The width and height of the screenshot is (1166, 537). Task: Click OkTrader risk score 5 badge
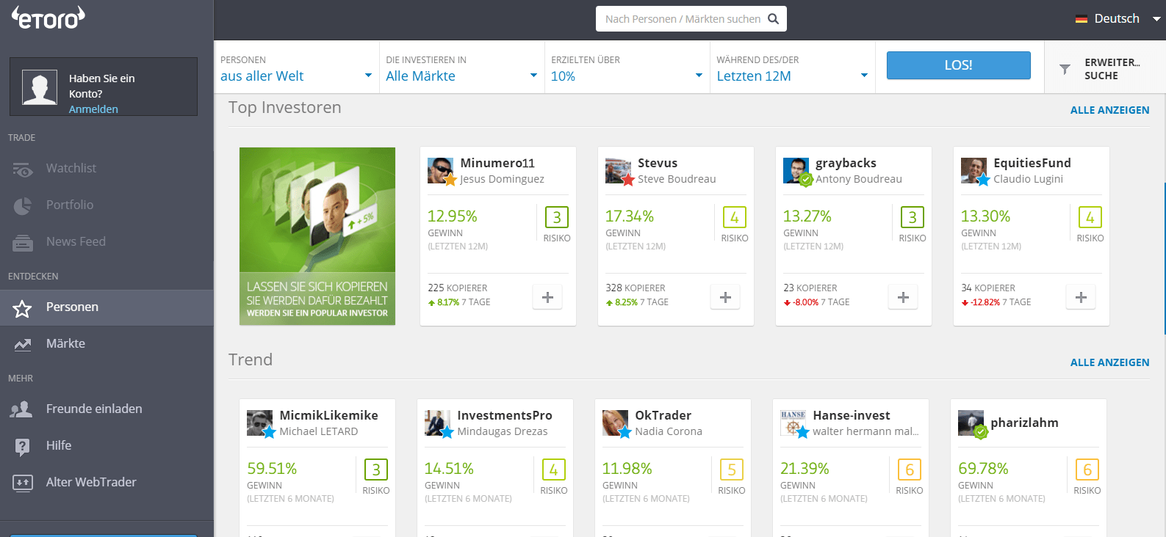[732, 470]
